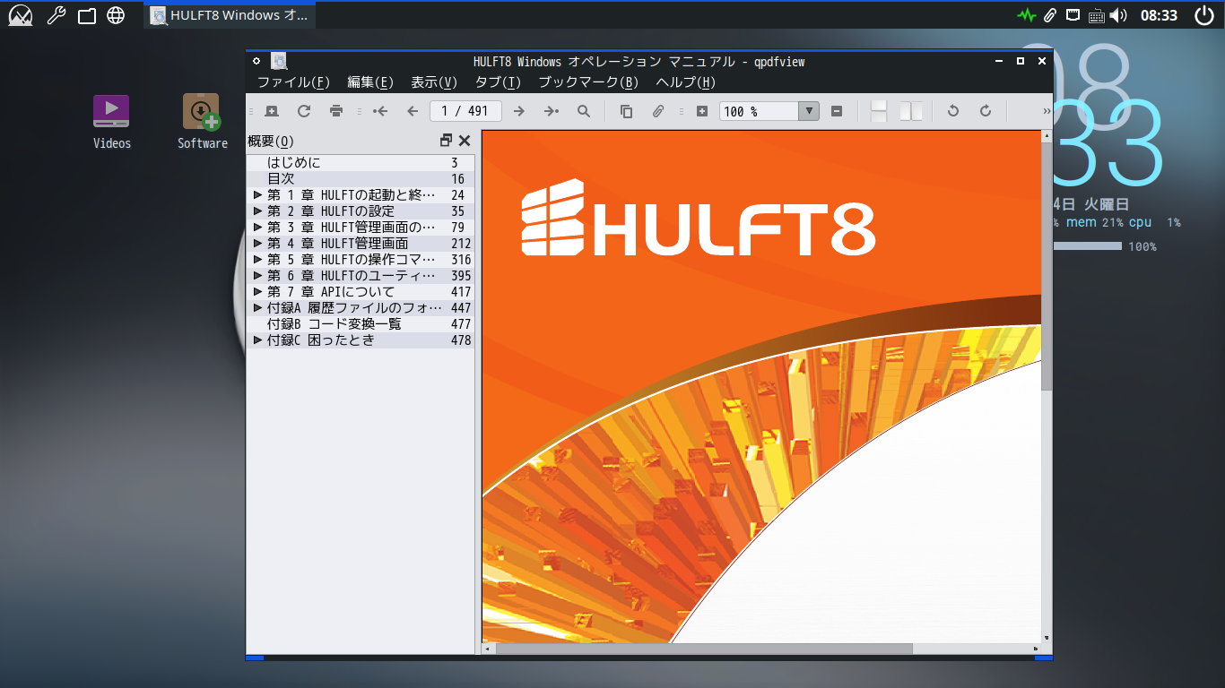Float the 概要 outline panel
The image size is (1225, 688).
point(447,141)
